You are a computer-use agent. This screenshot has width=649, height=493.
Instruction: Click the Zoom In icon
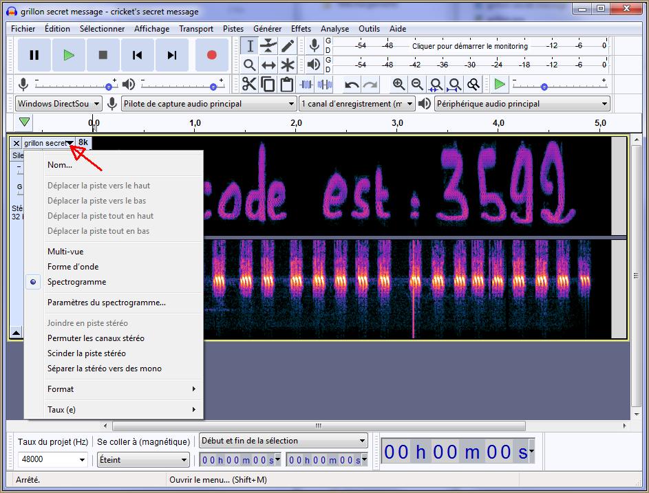pos(398,85)
